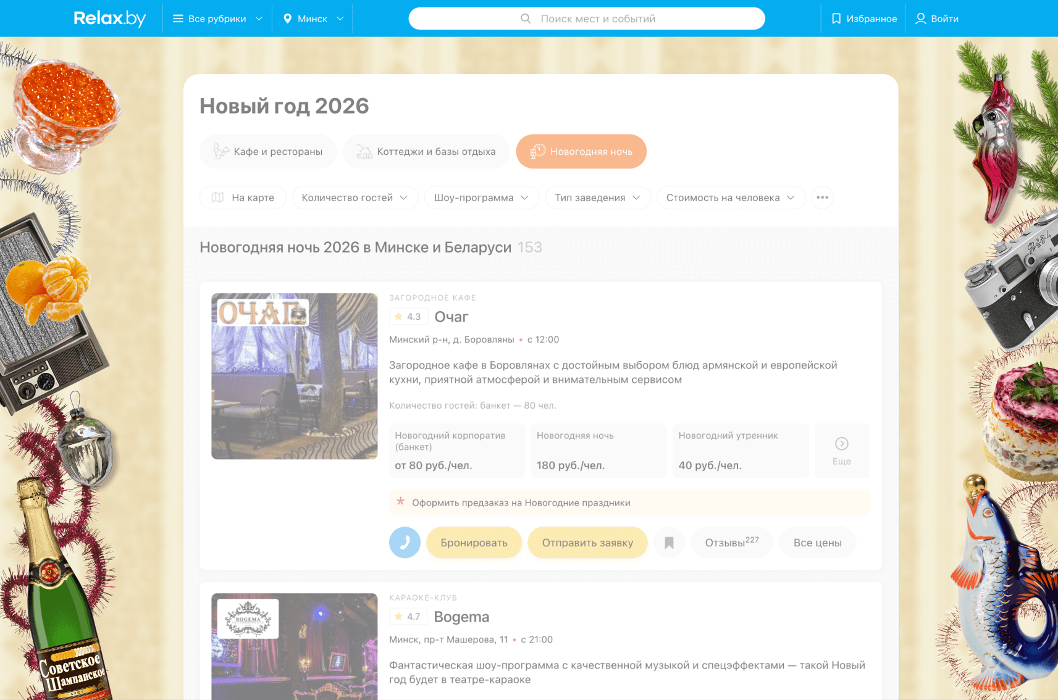This screenshot has height=700, width=1058.
Task: Switch to Коттеджи и базы отдыха tab
Action: point(426,151)
